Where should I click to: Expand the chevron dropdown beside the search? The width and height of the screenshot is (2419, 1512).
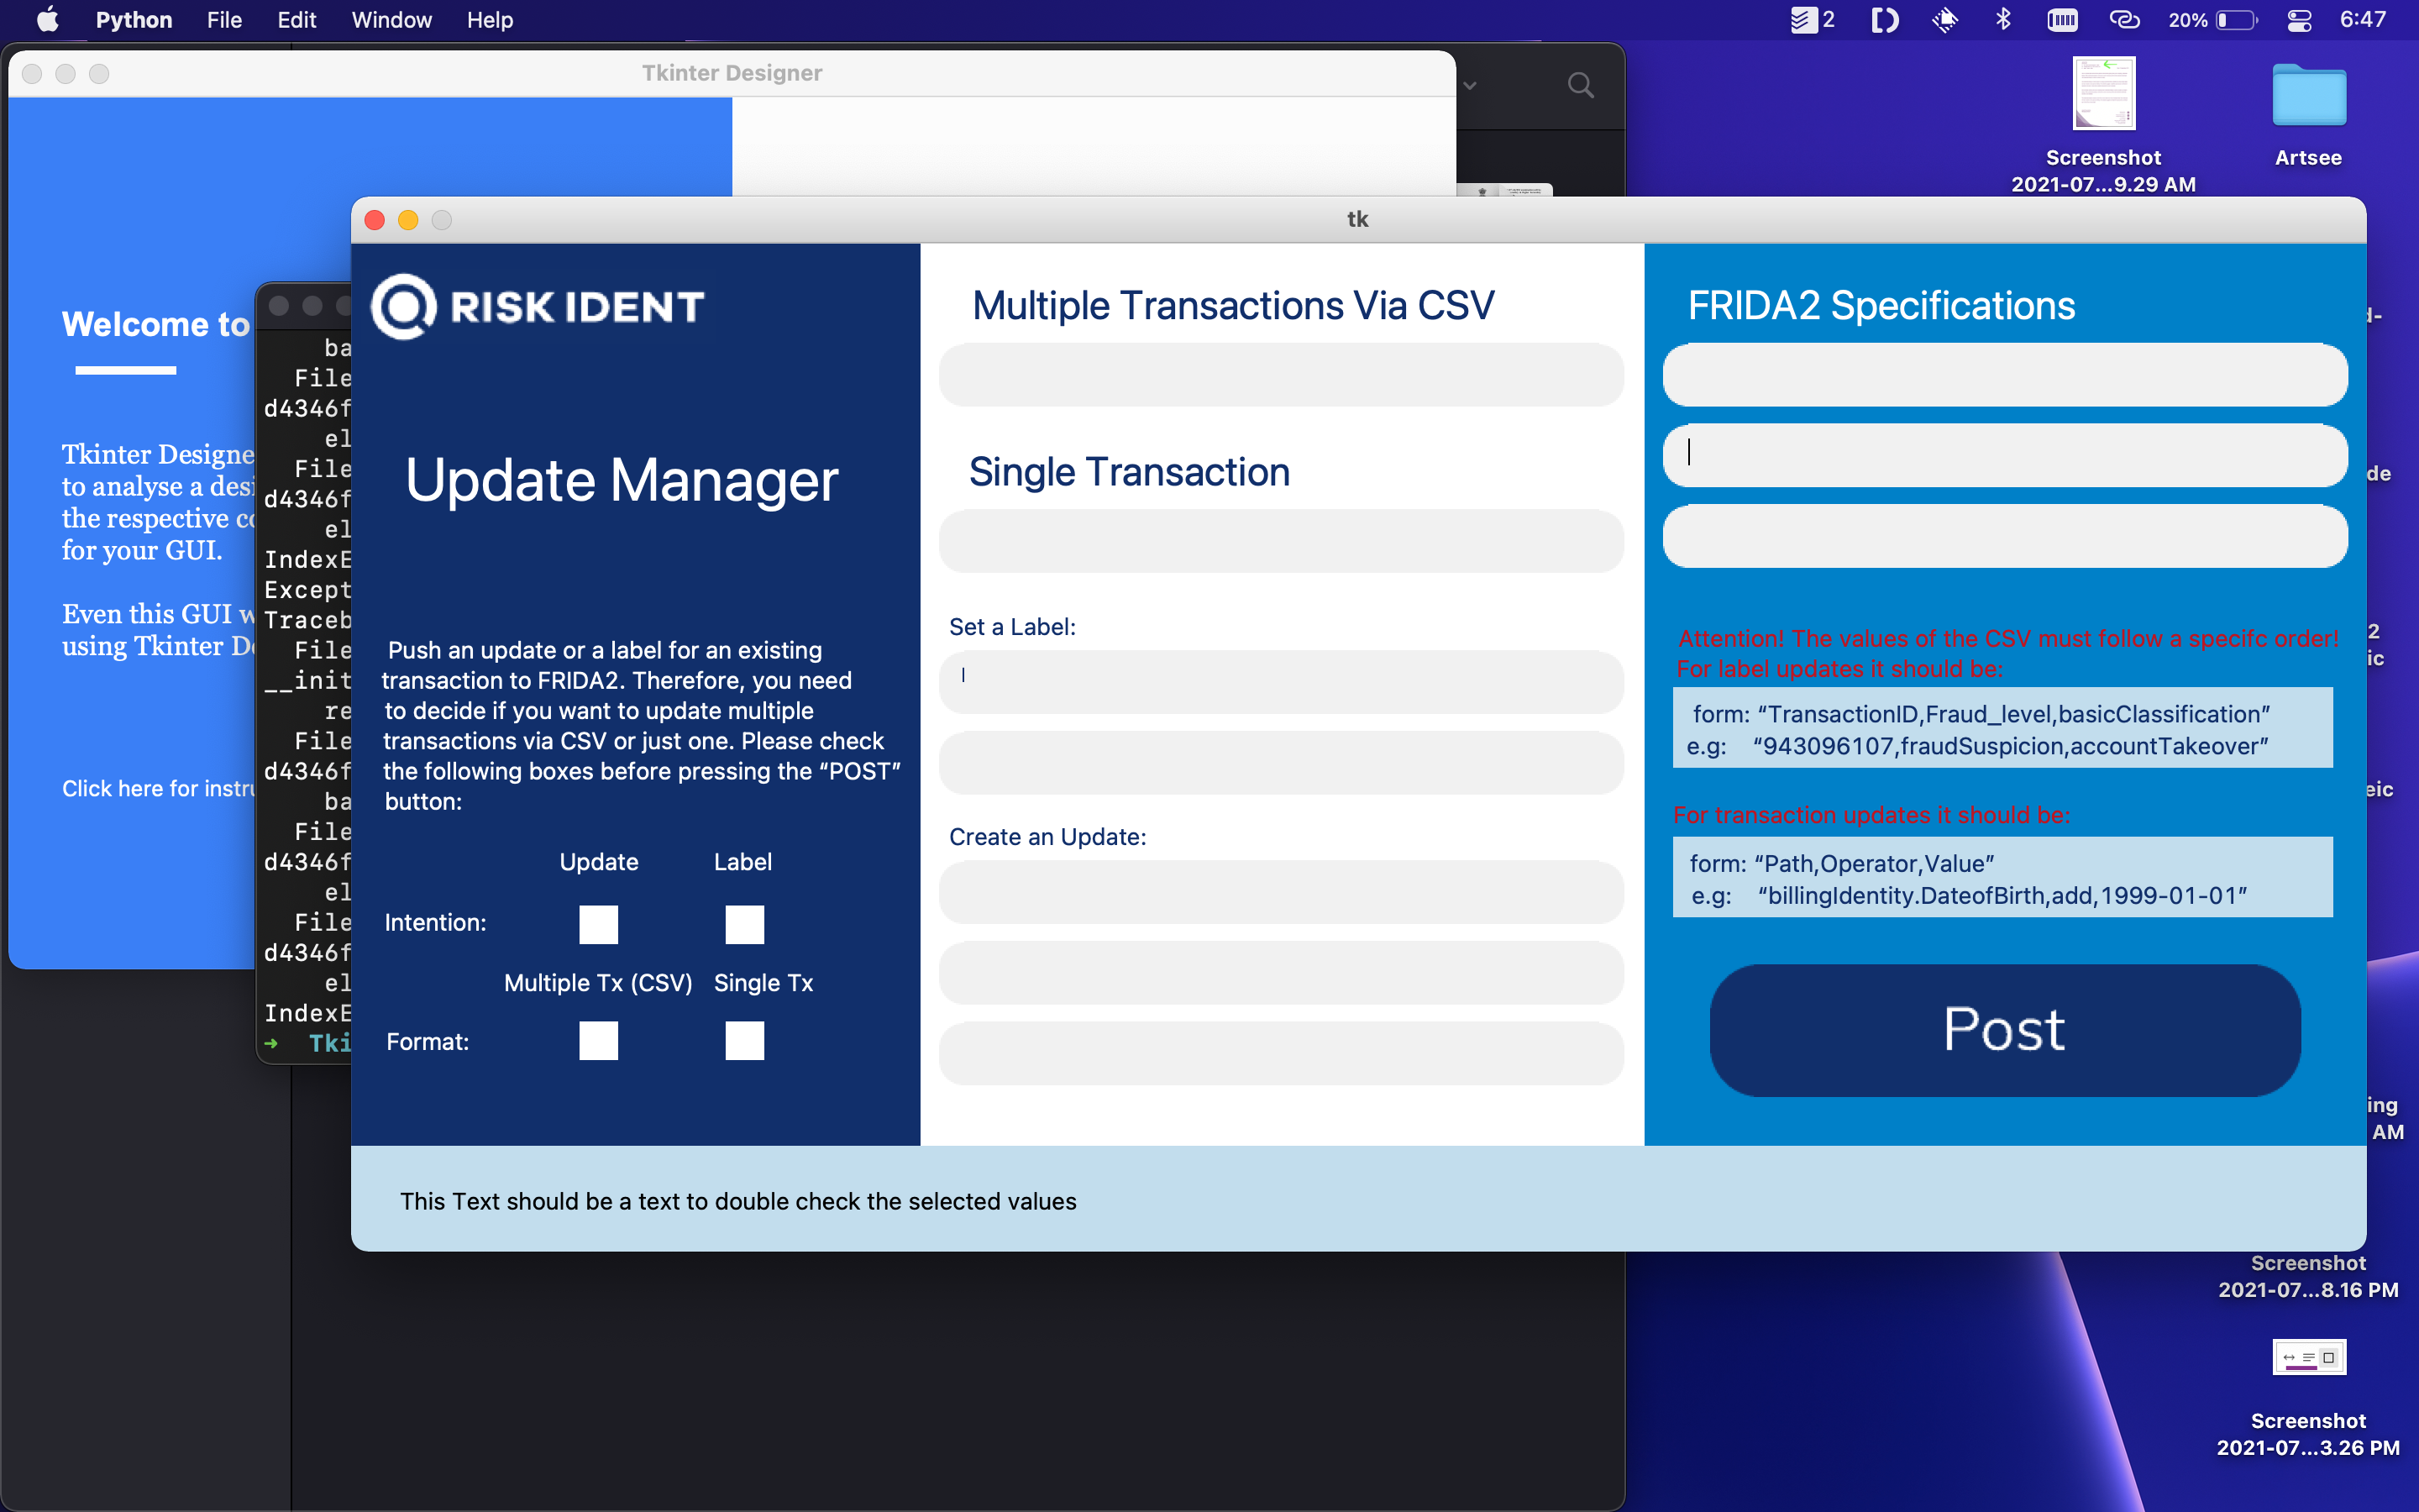[x=1469, y=86]
